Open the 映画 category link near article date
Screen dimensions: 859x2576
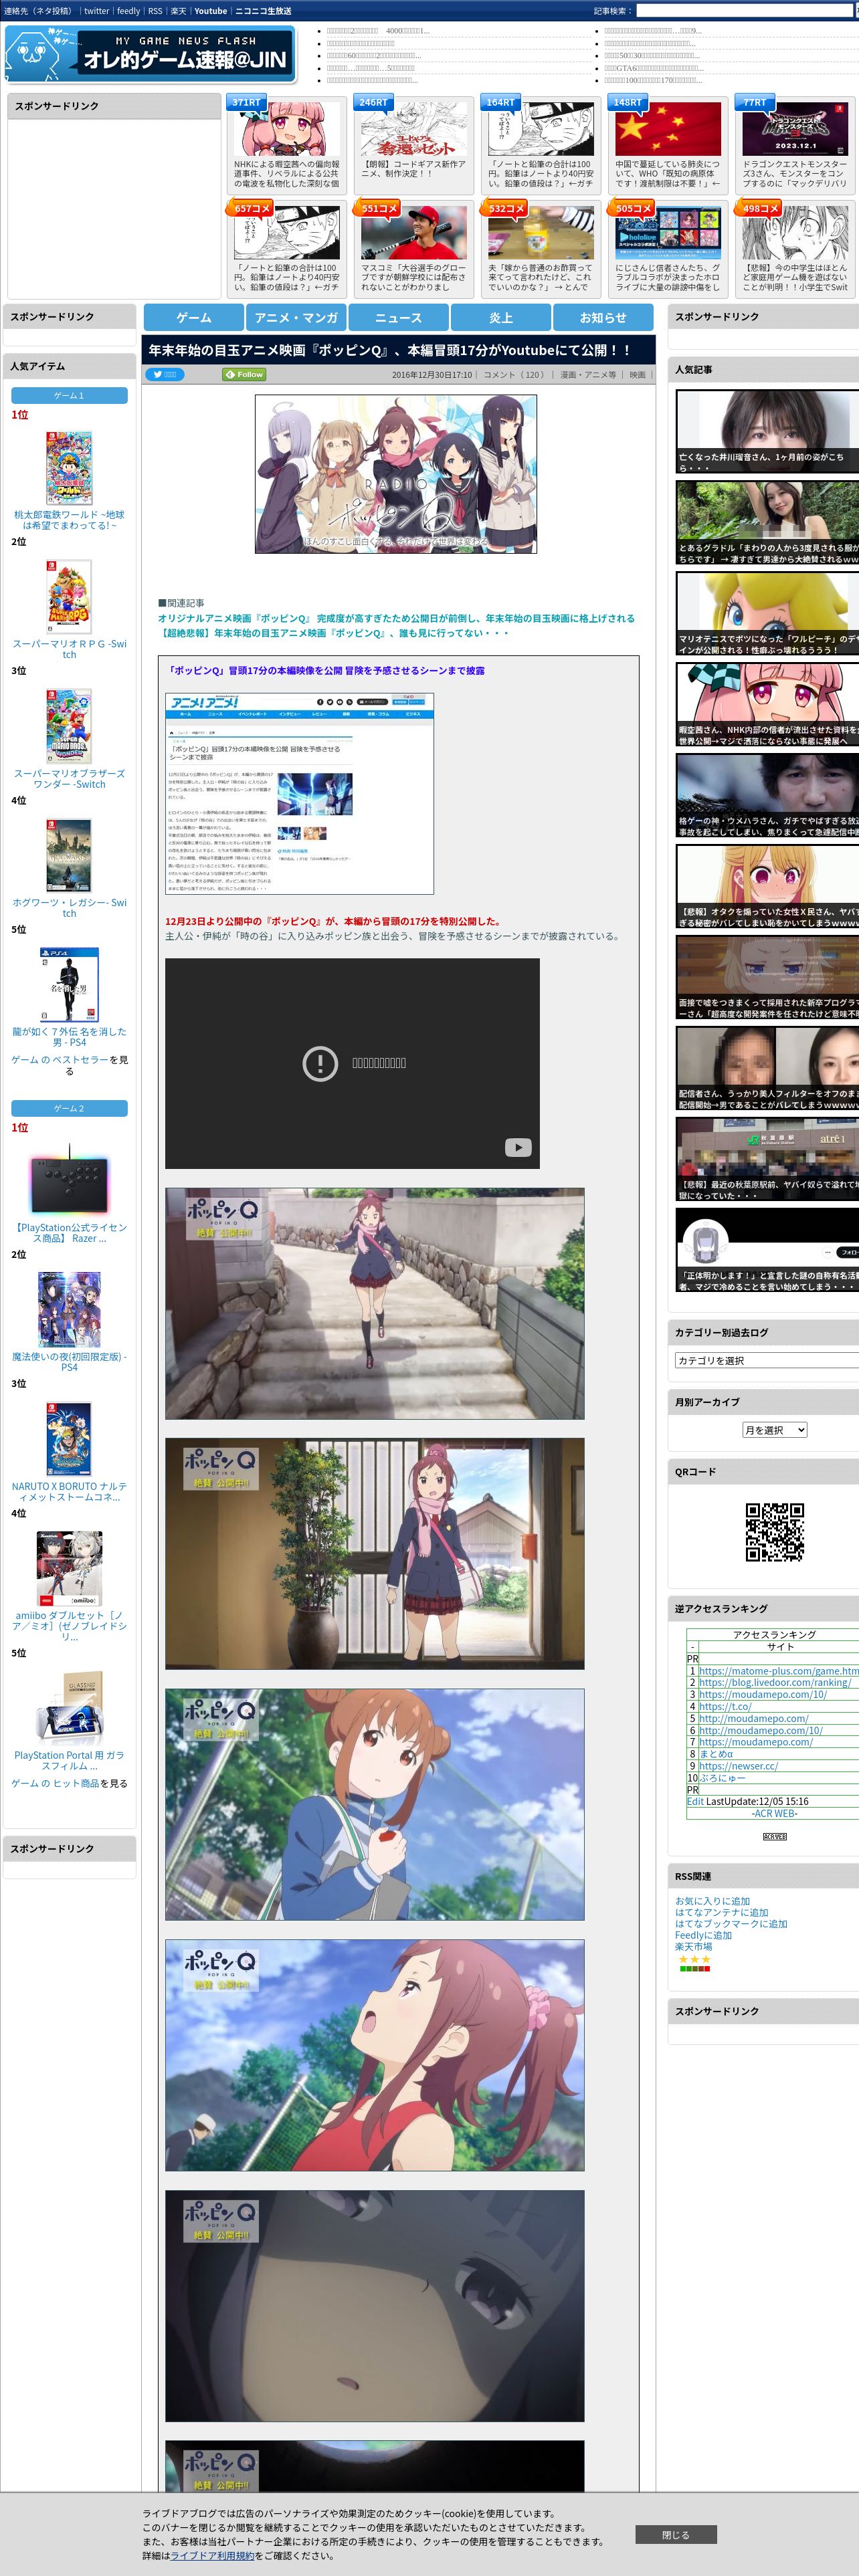[x=637, y=375]
